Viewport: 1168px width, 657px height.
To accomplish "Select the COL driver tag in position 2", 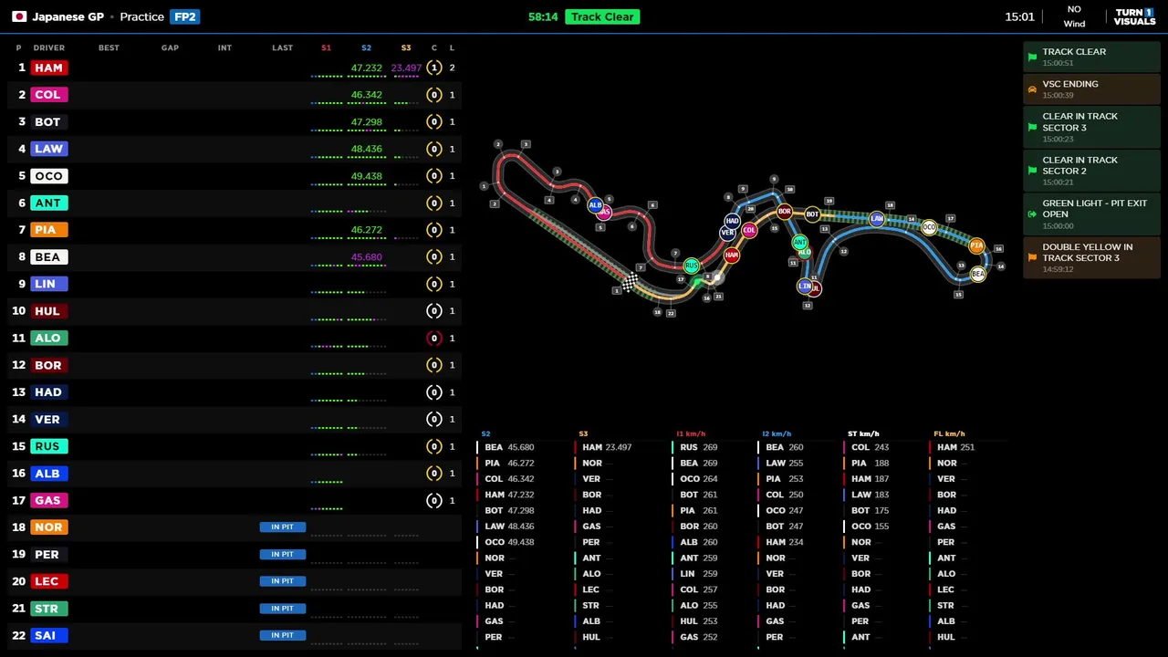I will tap(47, 95).
